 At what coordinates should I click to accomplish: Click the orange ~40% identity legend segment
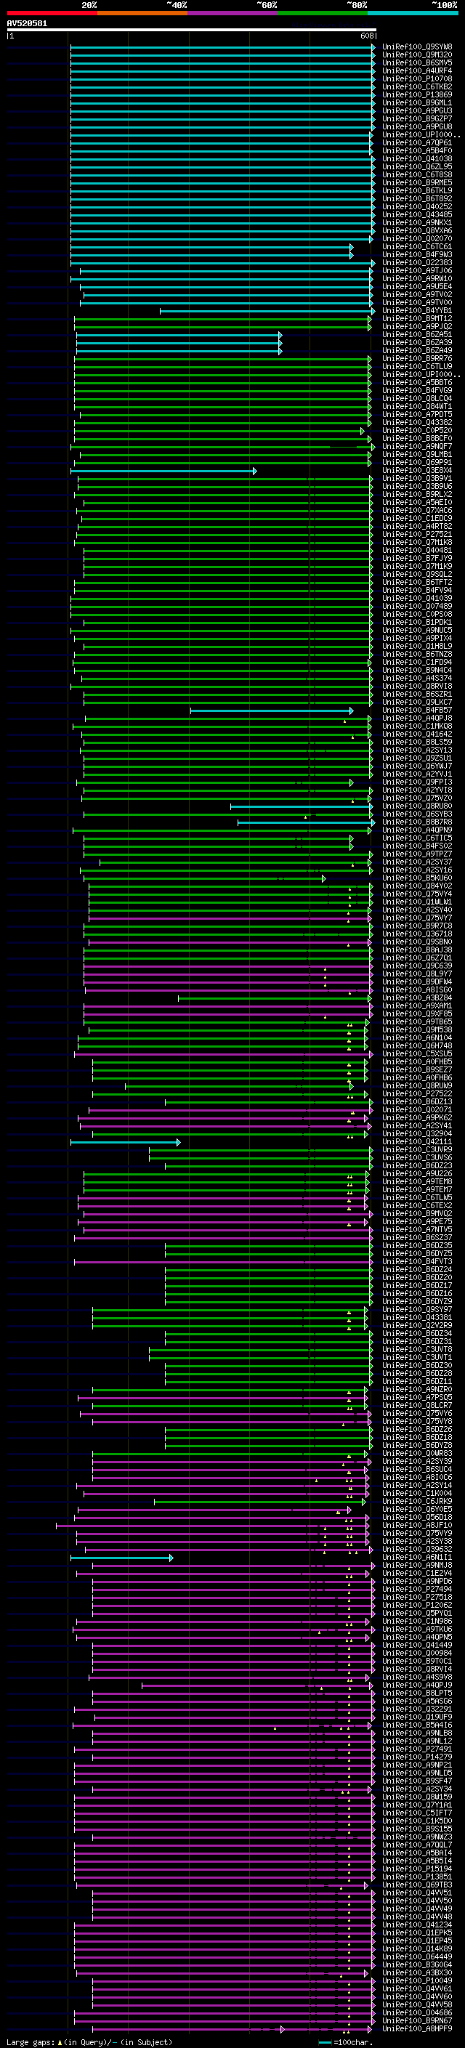pos(142,13)
